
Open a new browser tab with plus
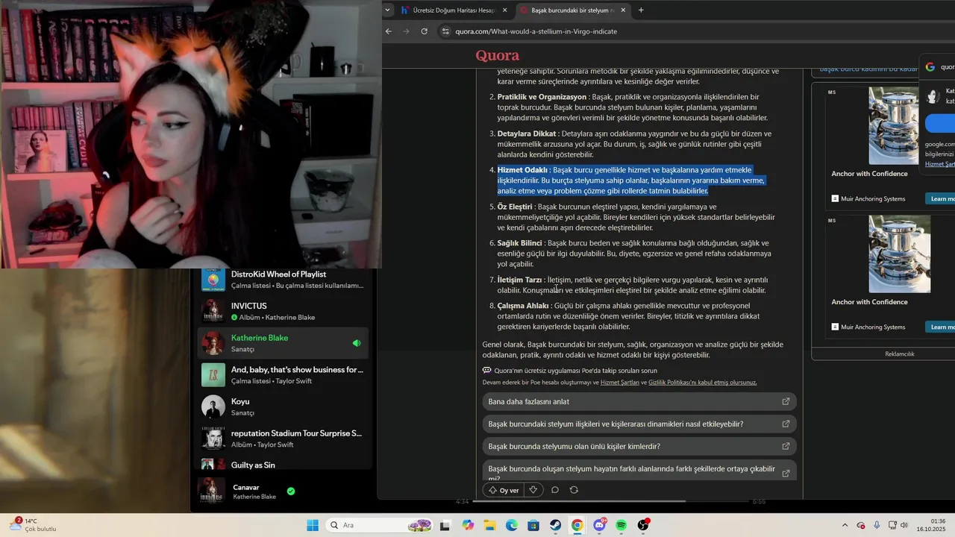tap(641, 10)
